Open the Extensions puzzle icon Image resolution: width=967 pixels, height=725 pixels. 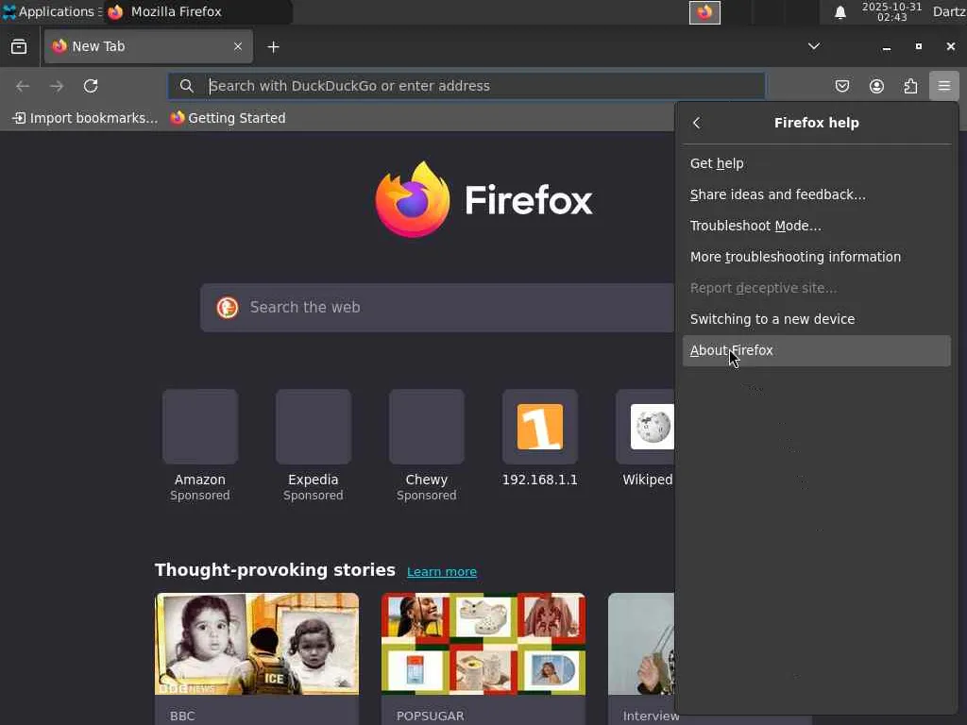point(910,86)
